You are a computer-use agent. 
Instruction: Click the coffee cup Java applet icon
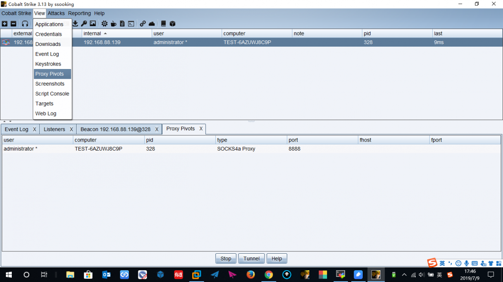pos(114,24)
